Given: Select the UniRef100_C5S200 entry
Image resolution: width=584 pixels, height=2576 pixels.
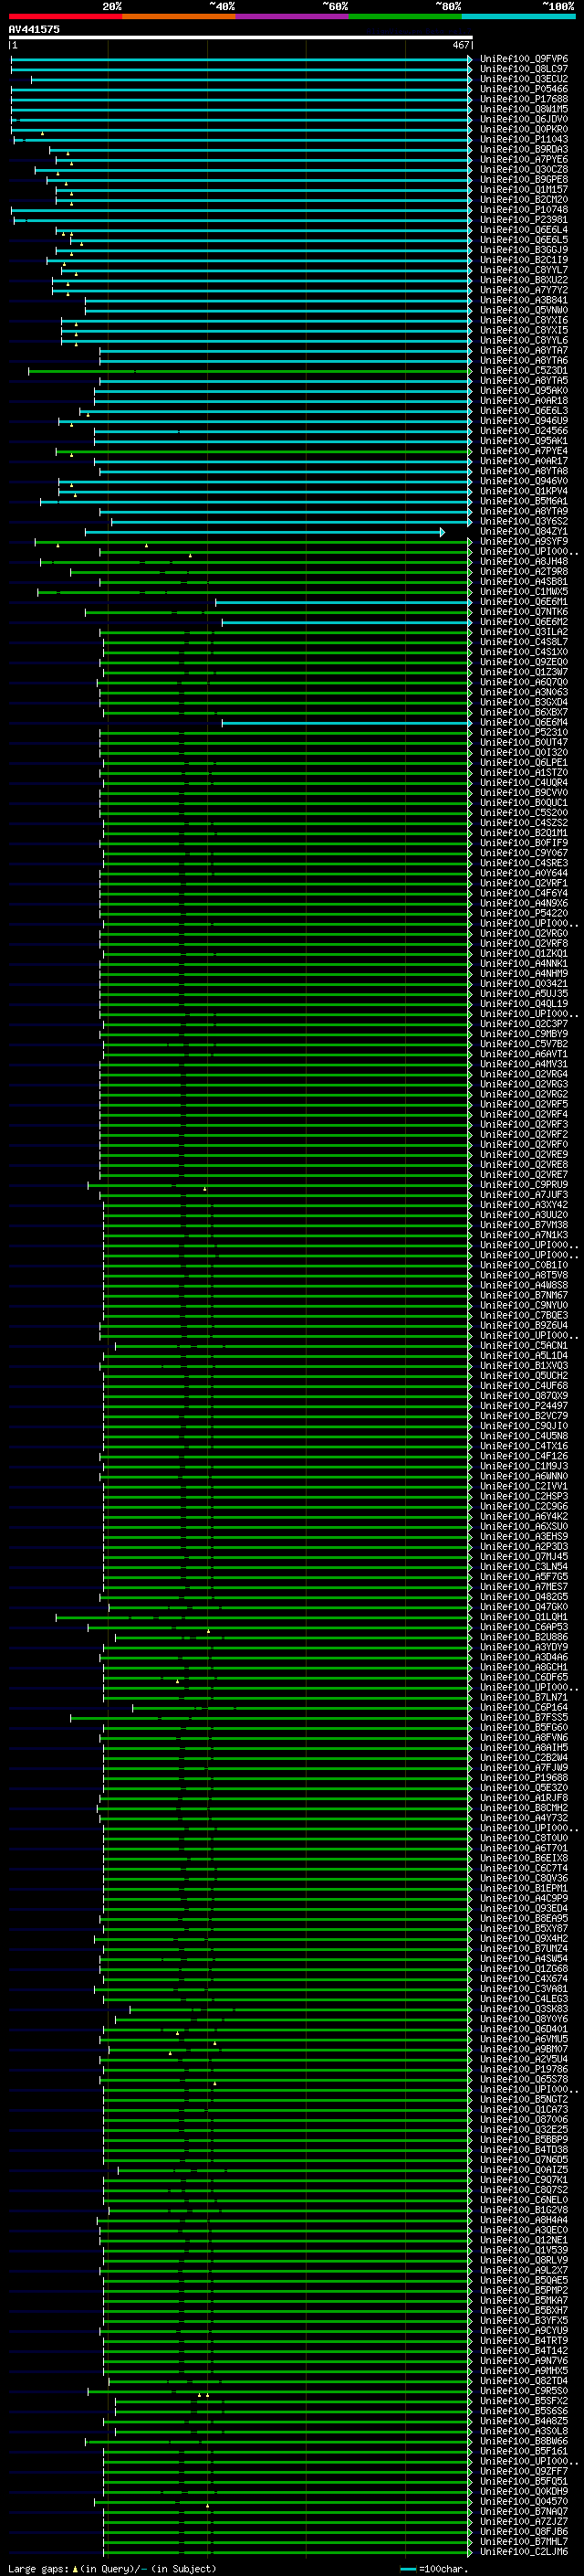Looking at the screenshot, I should pyautogui.click(x=524, y=813).
